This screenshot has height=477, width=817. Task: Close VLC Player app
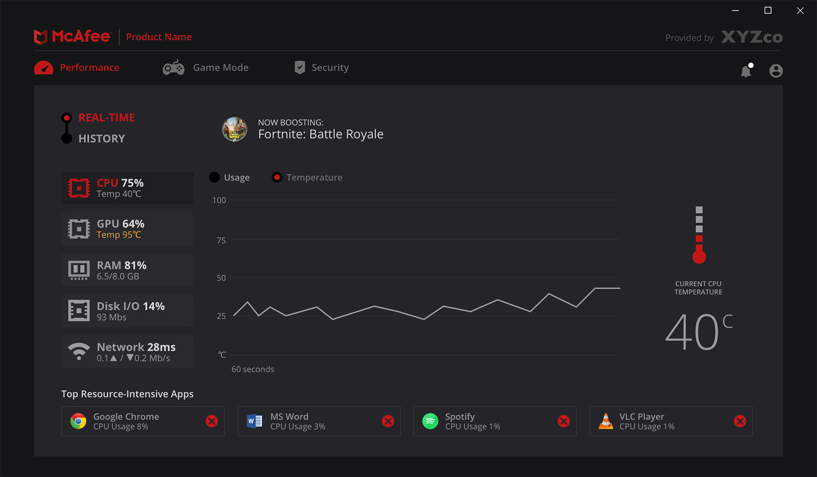point(740,421)
